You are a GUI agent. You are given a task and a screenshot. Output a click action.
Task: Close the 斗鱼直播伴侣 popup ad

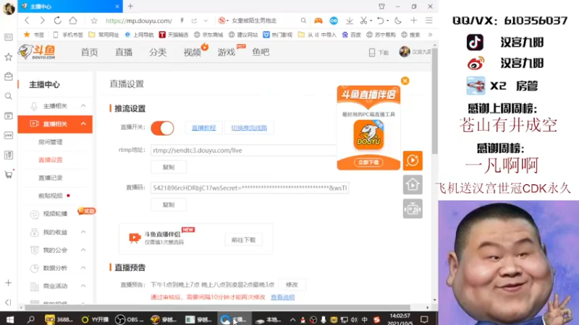pyautogui.click(x=405, y=81)
